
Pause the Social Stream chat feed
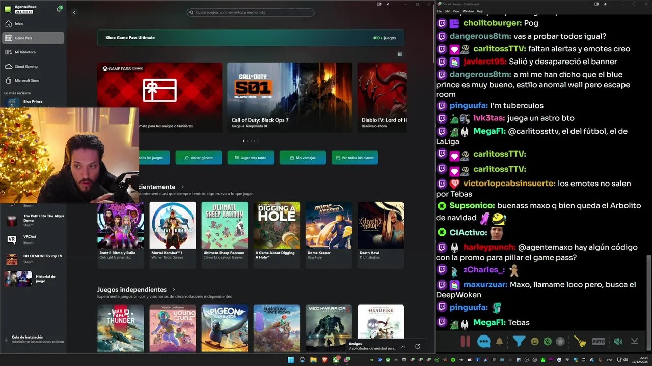(465, 342)
